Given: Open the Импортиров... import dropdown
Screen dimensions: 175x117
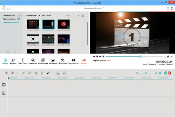Looking at the screenshot, I should [33, 16].
